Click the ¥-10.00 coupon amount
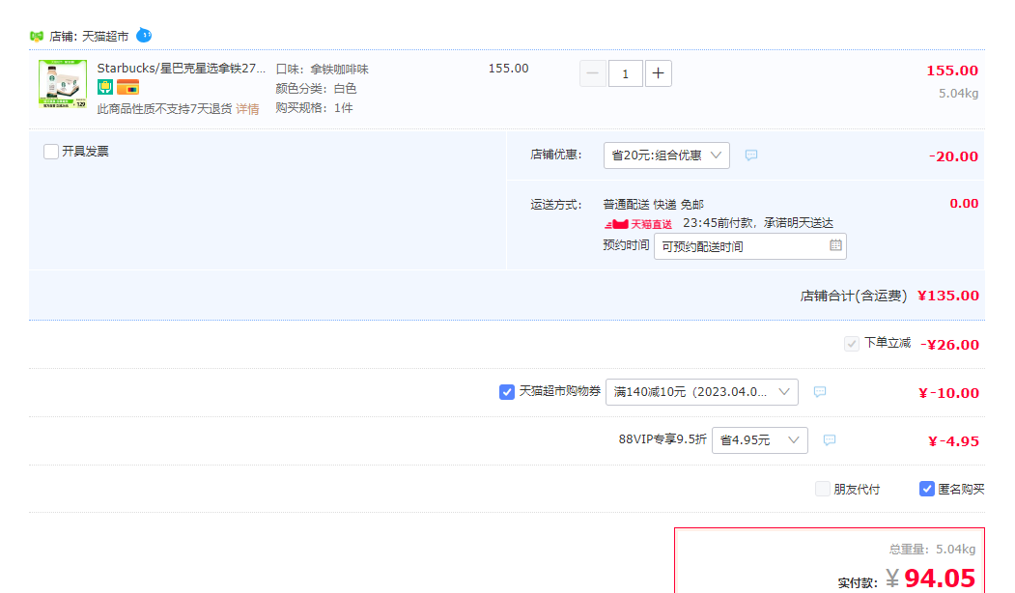 coord(948,393)
